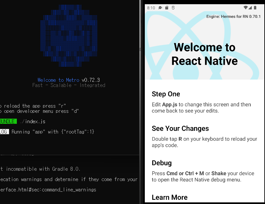This screenshot has width=265, height=204.
Task: Click the 'command_line_warnings' URL line
Action: [48, 190]
